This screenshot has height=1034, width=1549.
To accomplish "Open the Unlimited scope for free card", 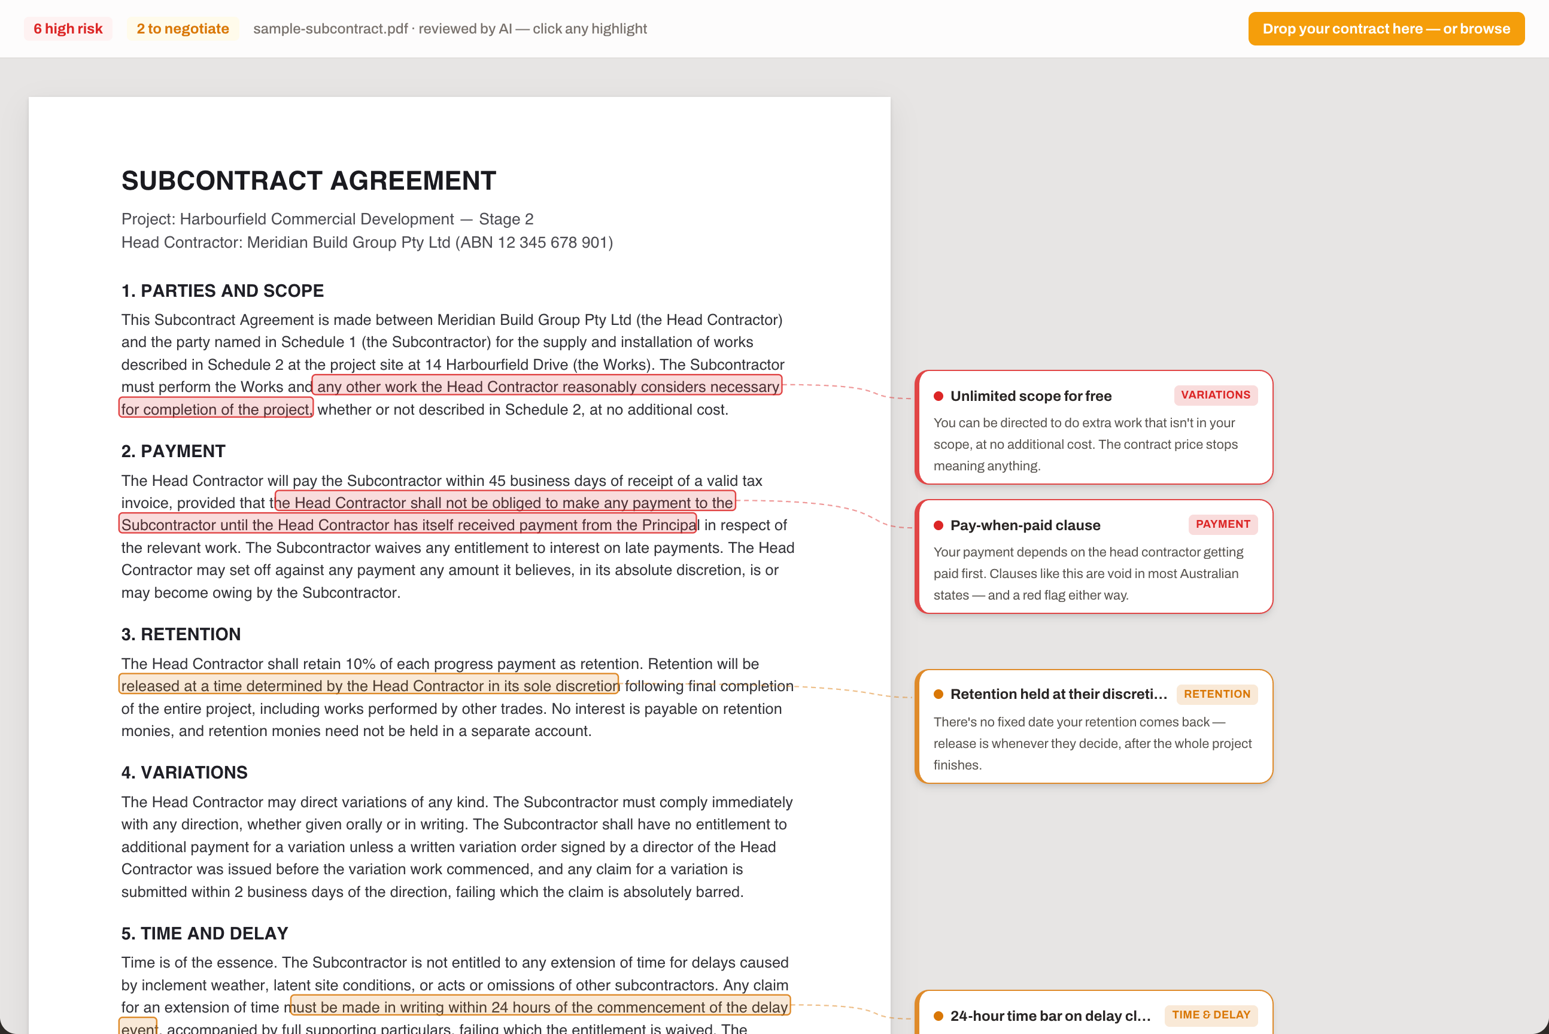I will [x=1094, y=427].
